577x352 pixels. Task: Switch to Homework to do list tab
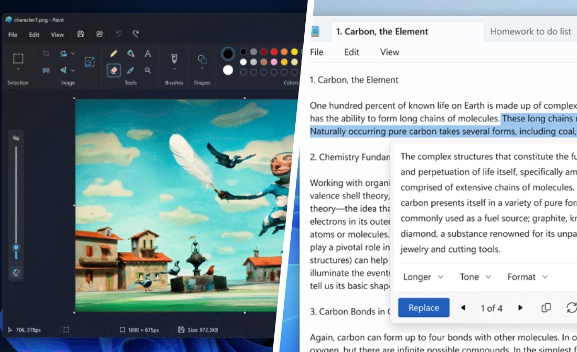pos(530,31)
